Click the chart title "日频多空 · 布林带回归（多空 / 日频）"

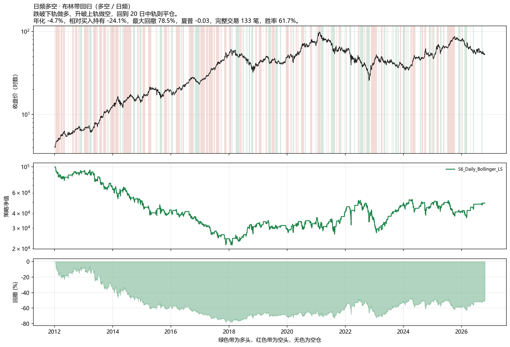coord(82,6)
